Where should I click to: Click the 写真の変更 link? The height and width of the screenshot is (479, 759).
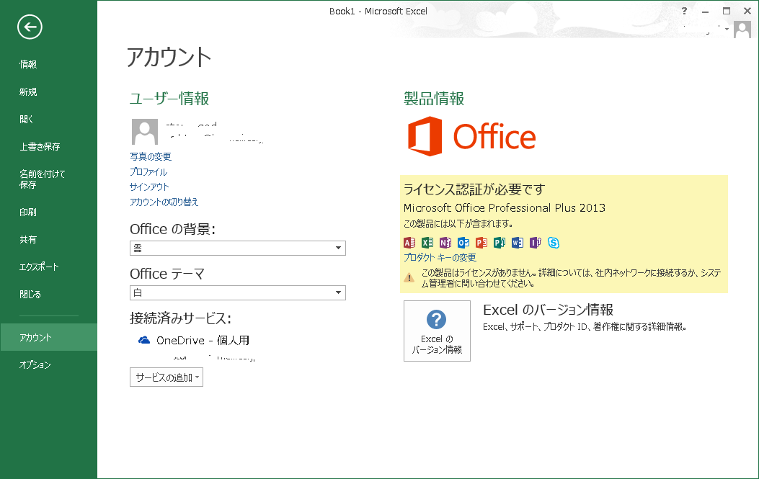coord(151,156)
